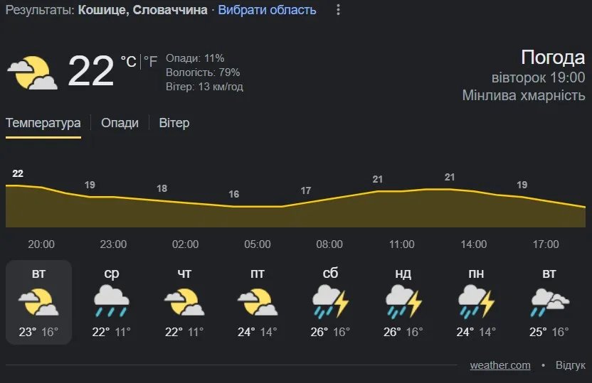The height and width of the screenshot is (383, 592).
Task: Select next Tuesday's rainy cloud forecast icon
Action: pos(549,301)
